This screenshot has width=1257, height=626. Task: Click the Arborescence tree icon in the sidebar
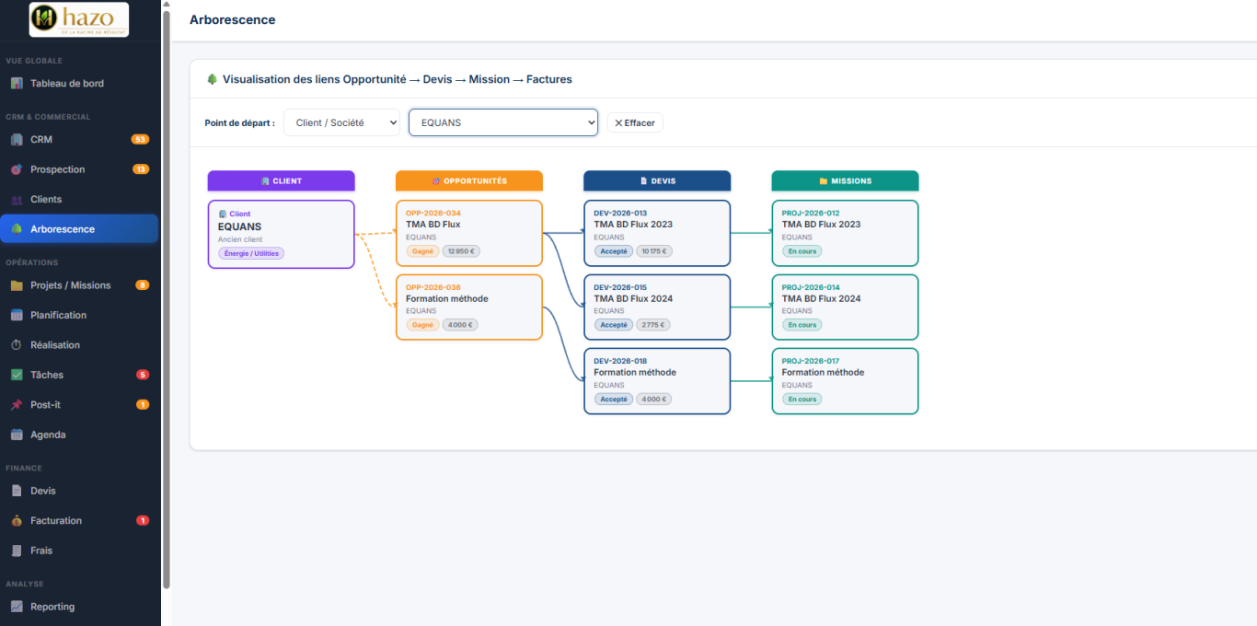tap(17, 229)
